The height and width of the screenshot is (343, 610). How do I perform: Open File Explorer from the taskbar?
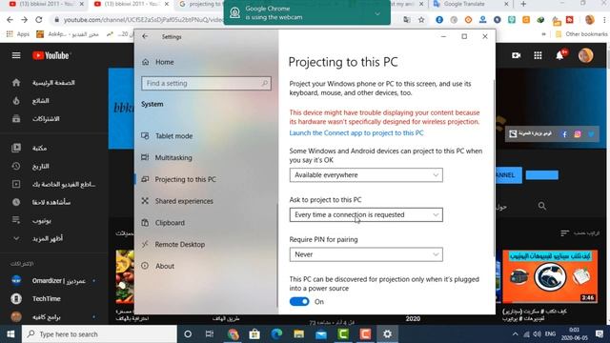pos(298,334)
